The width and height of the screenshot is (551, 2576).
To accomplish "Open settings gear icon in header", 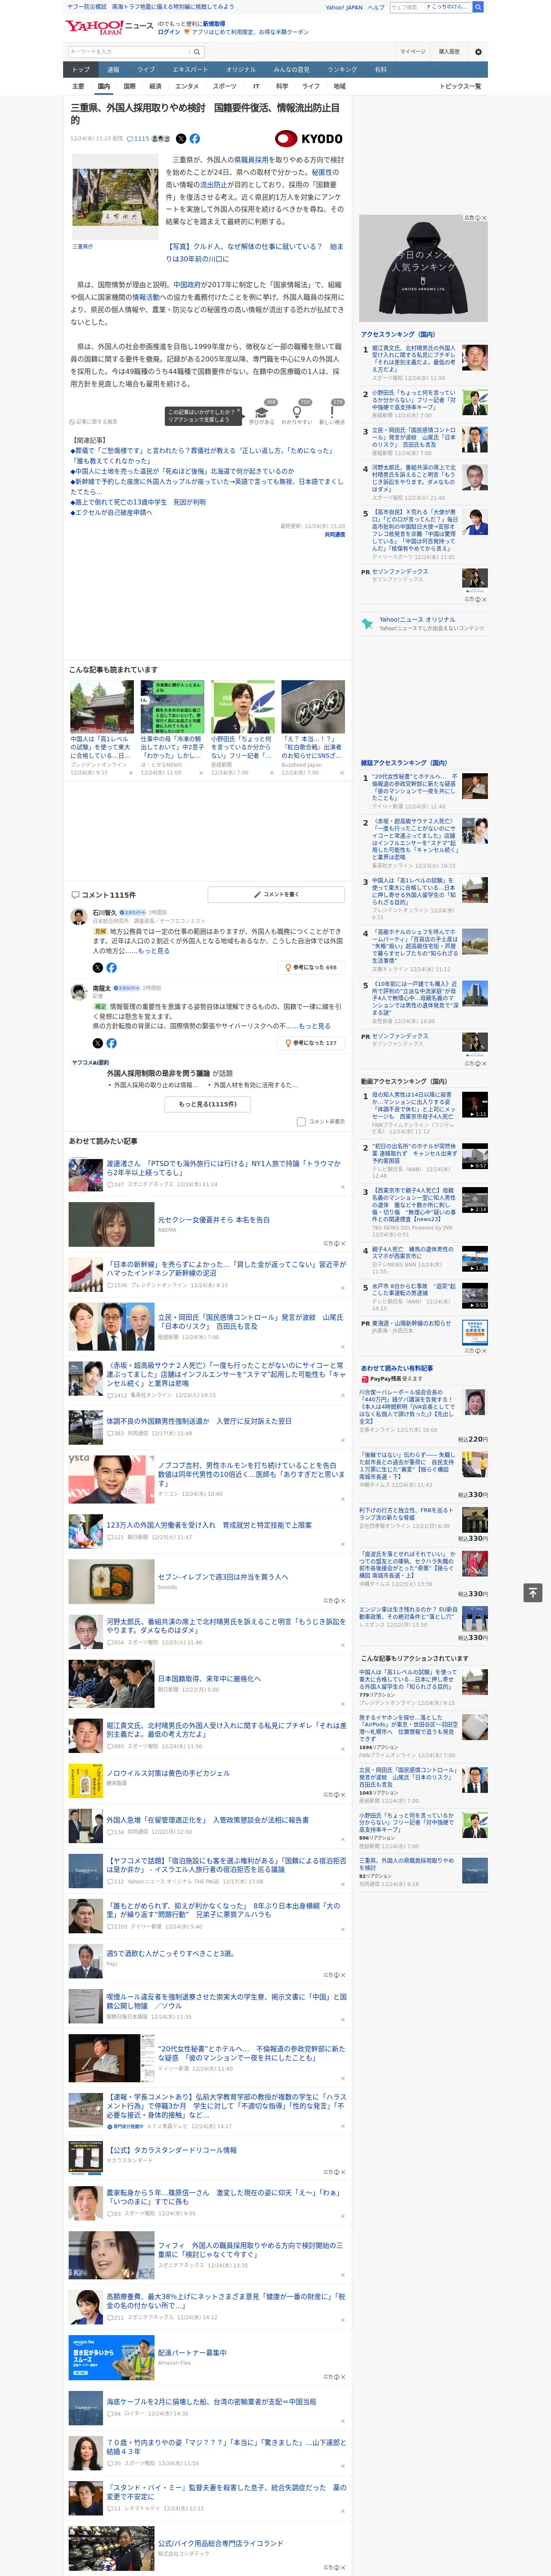I will click(x=478, y=52).
